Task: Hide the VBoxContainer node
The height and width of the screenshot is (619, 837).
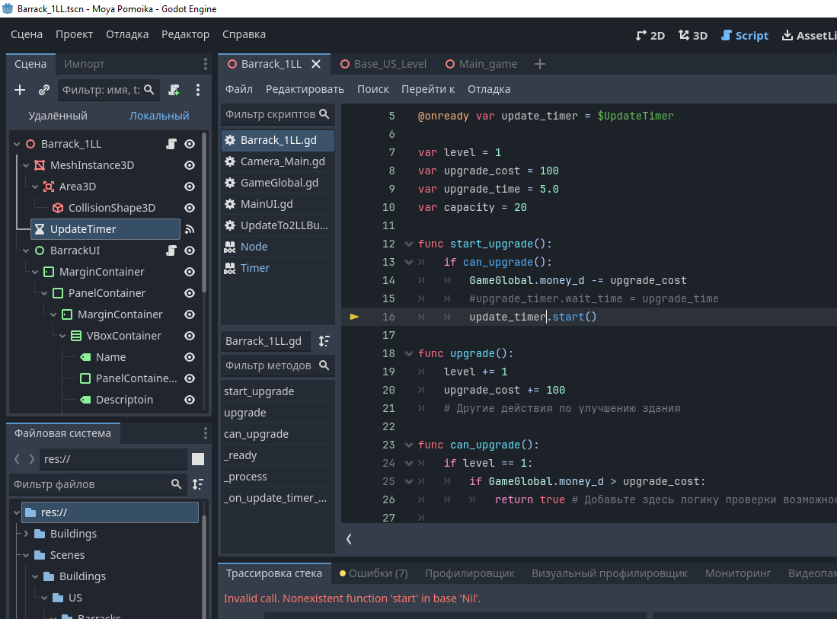Action: pos(190,336)
